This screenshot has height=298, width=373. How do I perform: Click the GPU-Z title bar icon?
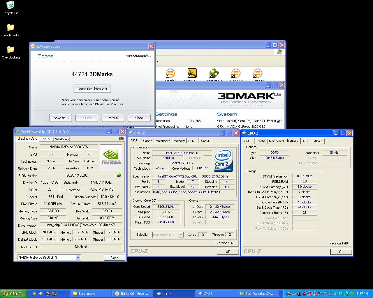pyautogui.click(x=17, y=132)
